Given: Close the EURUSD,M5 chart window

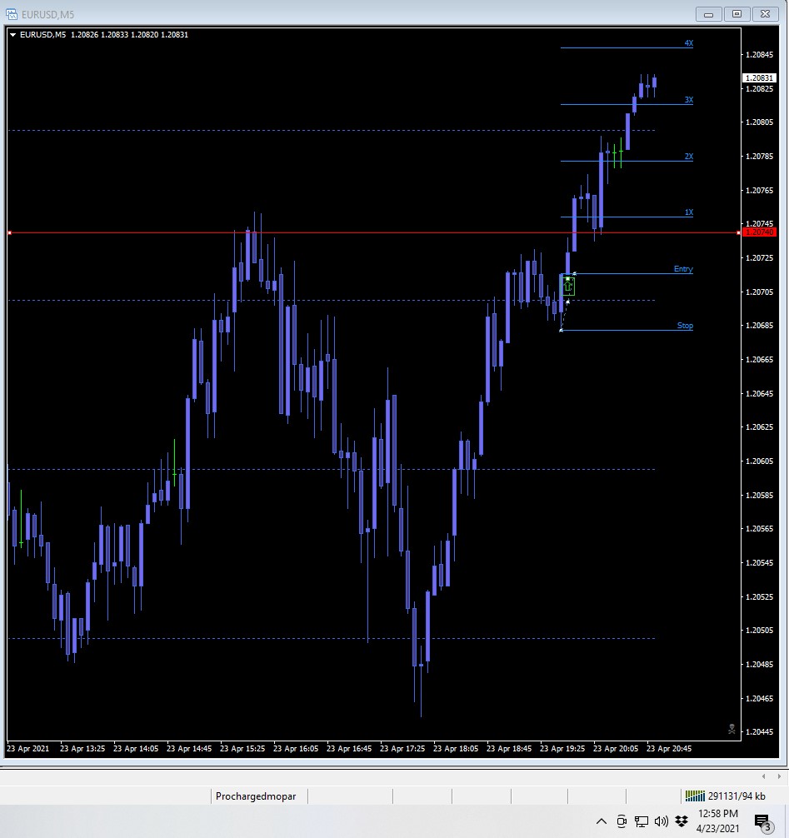Looking at the screenshot, I should click(765, 14).
